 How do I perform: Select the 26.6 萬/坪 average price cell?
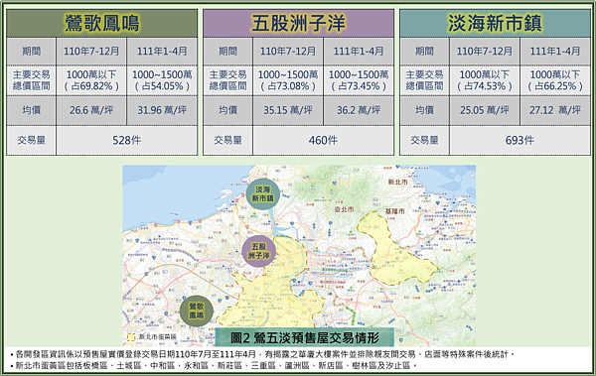pyautogui.click(x=91, y=110)
